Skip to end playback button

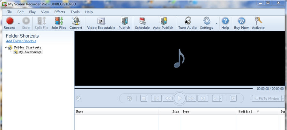[203, 98]
